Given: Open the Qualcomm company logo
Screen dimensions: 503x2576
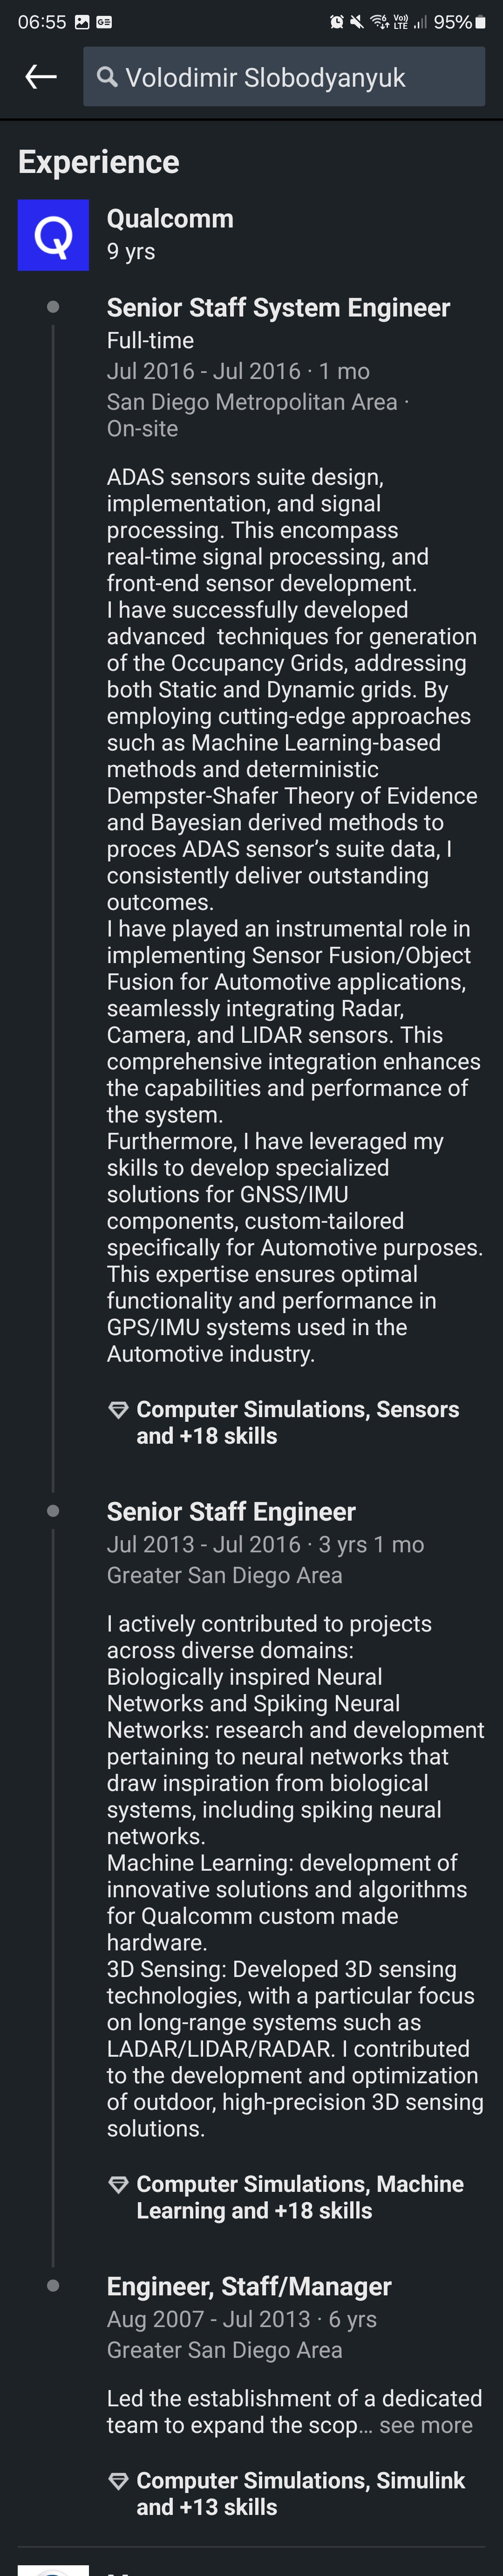Looking at the screenshot, I should click(53, 235).
